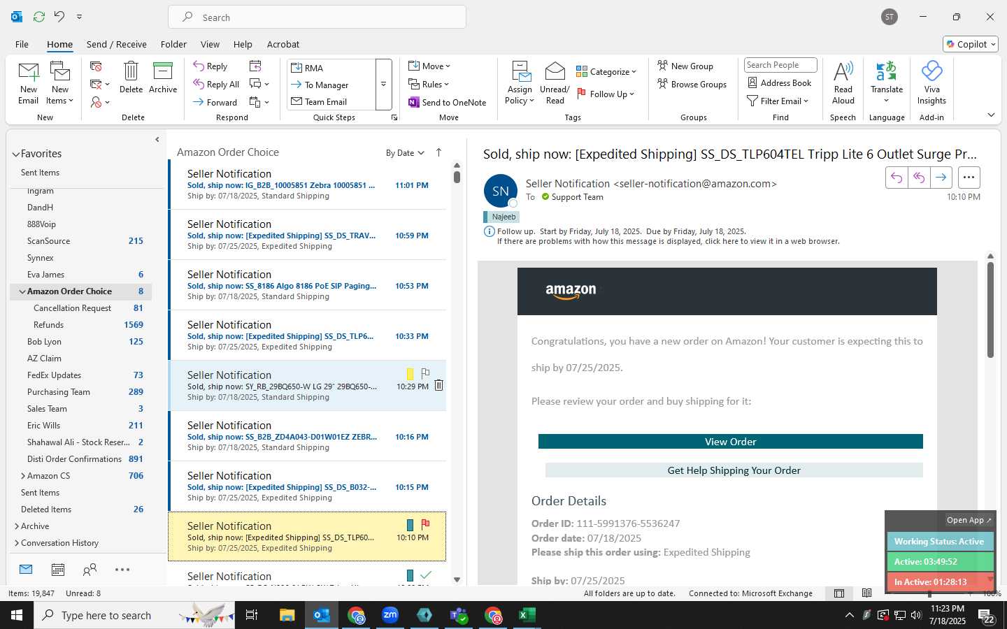Click the forward arrow in reading pane
Viewport: 1007px width, 629px height.
941,178
